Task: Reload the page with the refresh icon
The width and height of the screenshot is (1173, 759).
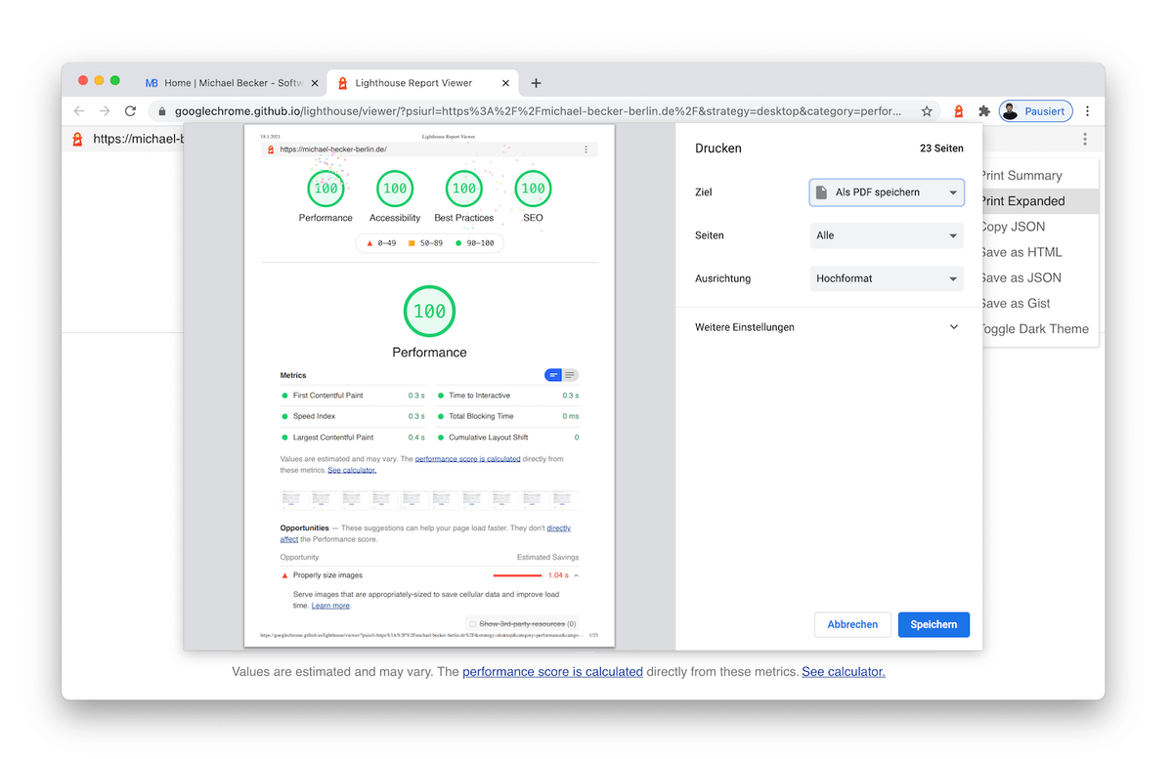Action: click(x=130, y=111)
